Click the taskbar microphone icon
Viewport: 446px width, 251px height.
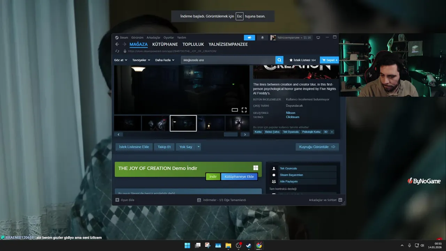(x=409, y=245)
